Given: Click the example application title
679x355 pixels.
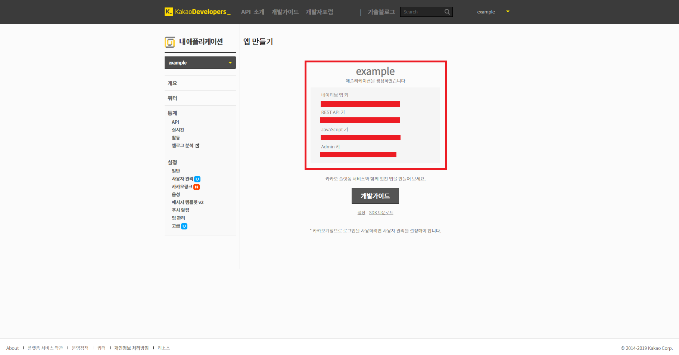Looking at the screenshot, I should point(375,71).
